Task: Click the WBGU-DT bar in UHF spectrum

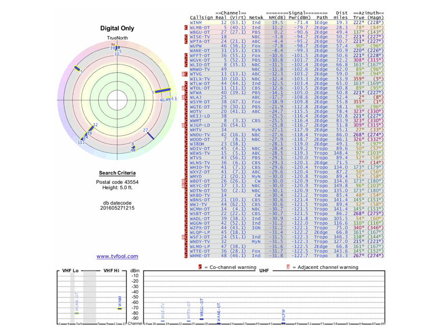Action: coord(202,319)
